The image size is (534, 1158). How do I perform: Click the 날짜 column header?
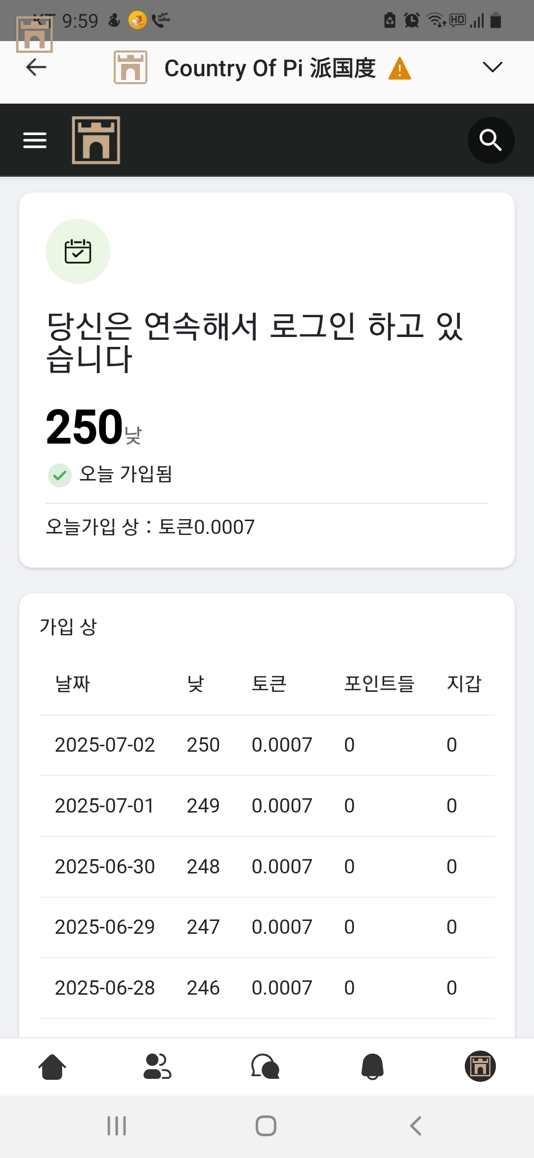pos(73,684)
